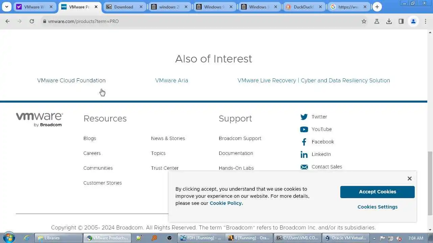Switch to the 'windows 2' archive tab
Image resolution: width=433 pixels, height=243 pixels.
[x=170, y=7]
